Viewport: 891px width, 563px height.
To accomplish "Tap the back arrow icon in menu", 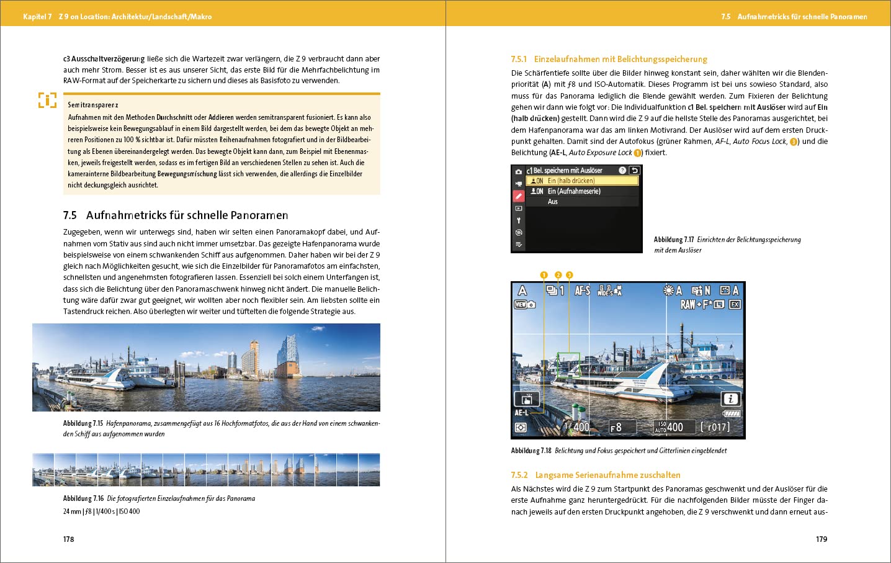I will pyautogui.click(x=634, y=170).
